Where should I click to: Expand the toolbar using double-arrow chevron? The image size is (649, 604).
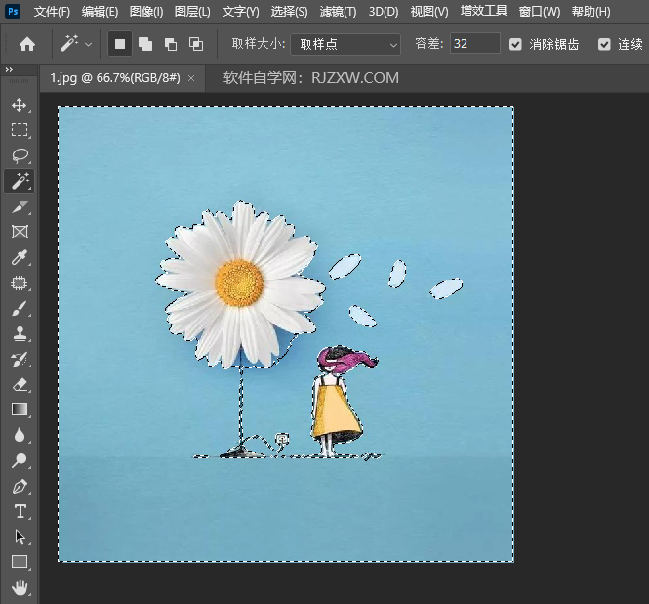[9, 71]
